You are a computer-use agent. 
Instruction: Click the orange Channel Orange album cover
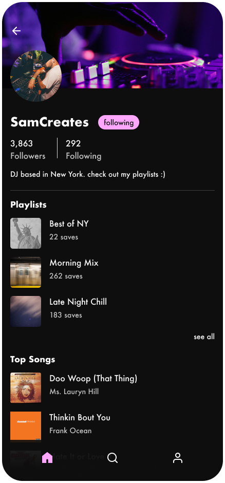click(x=26, y=426)
